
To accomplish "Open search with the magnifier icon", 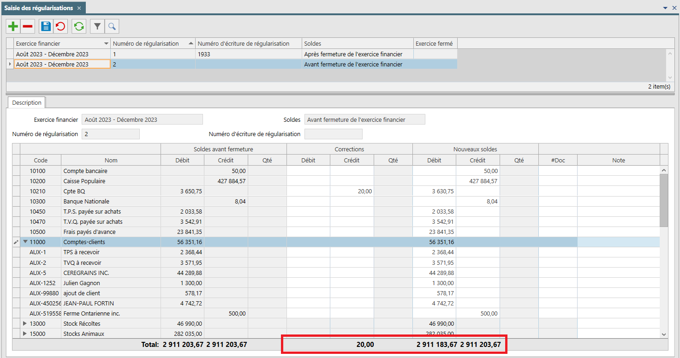I will 112,27.
